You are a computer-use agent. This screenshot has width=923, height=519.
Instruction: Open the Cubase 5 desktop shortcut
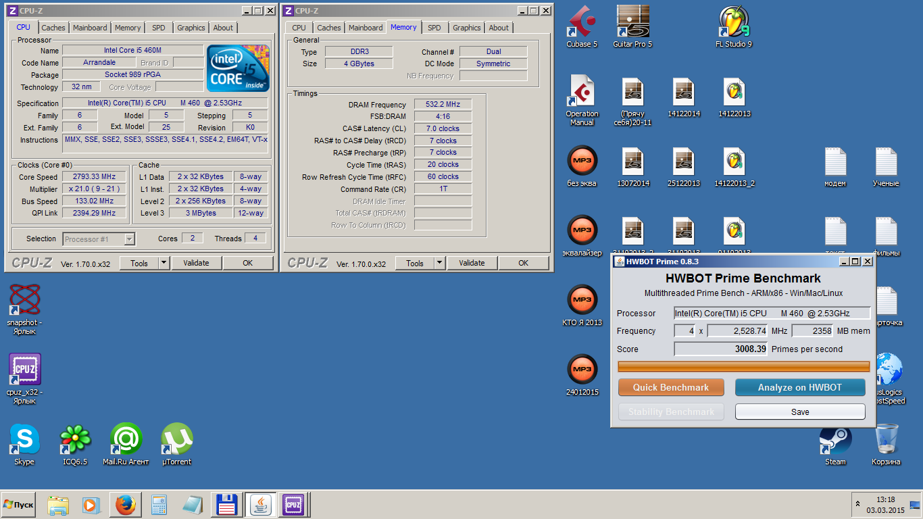[582, 27]
